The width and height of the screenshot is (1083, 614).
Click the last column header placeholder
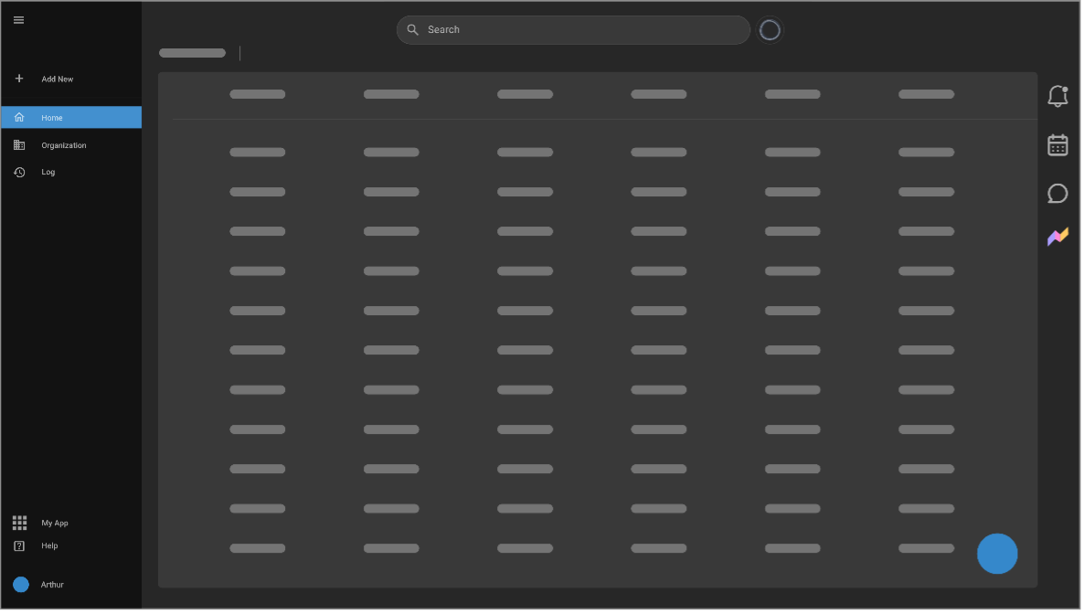[926, 94]
